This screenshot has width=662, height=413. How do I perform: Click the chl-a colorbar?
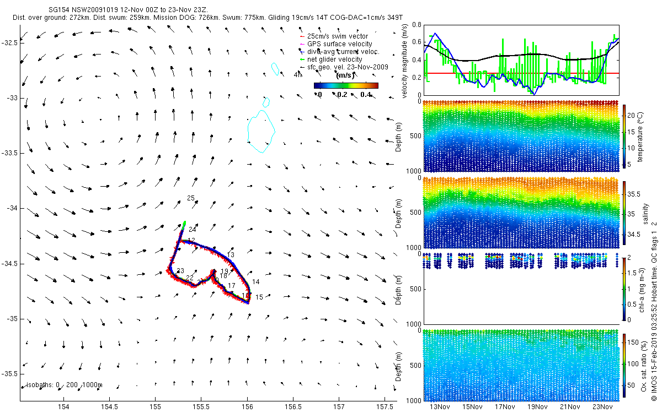624,289
